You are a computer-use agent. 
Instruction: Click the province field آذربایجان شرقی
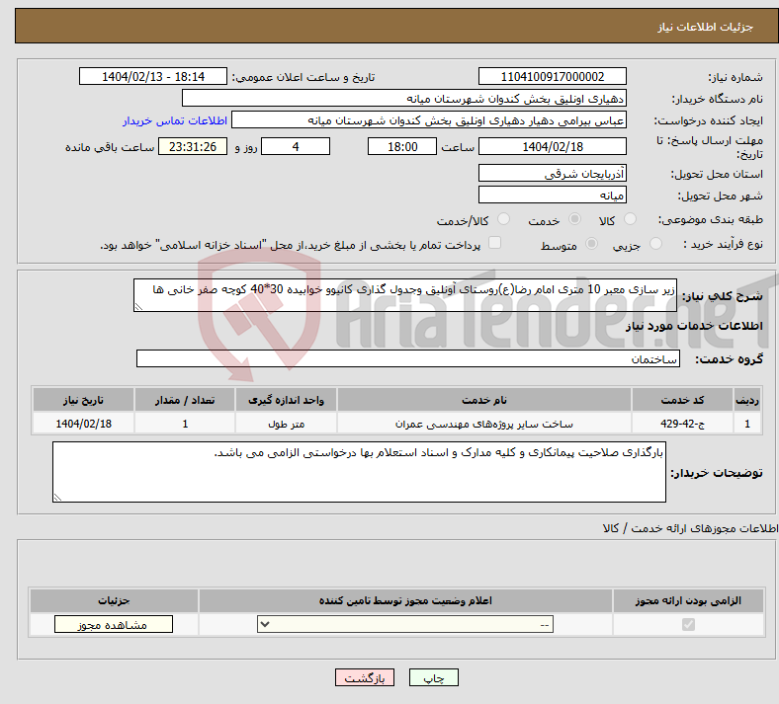pyautogui.click(x=553, y=173)
